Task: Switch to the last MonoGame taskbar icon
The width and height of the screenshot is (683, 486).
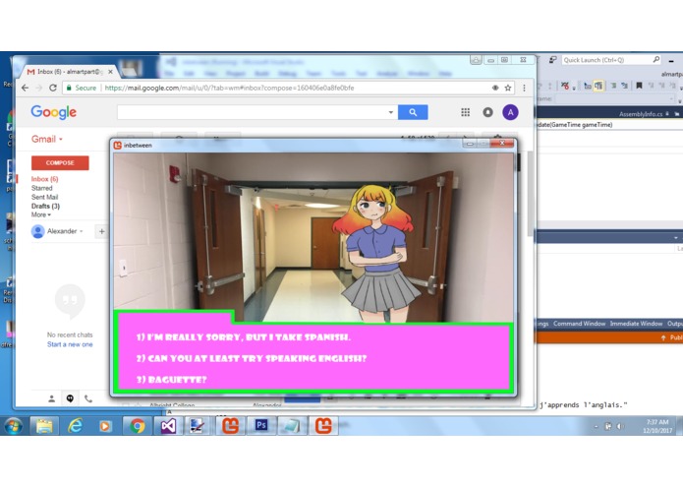Action: tap(323, 426)
